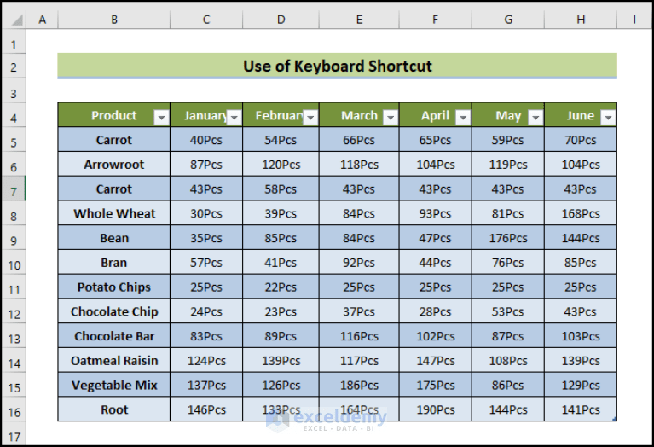Screen dimensions: 654x447
Task: Click the 'March' header cell
Action: click(x=359, y=115)
